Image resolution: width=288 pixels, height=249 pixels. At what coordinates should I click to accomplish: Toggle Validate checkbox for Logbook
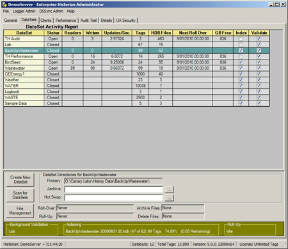click(x=259, y=92)
